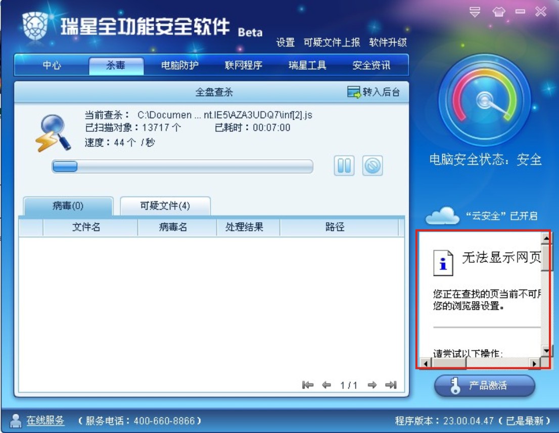Click the 产品激活 activation button
The height and width of the screenshot is (433, 559).
pos(485,386)
